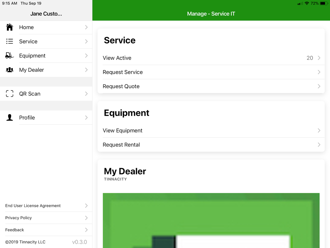Tap the blurred dealer image thumbnail

click(x=211, y=221)
